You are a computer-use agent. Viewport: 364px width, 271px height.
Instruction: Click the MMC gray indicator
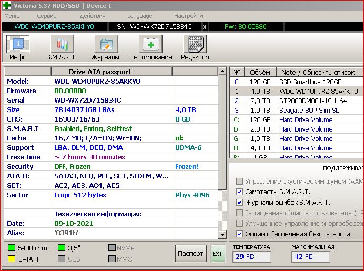click(112, 258)
